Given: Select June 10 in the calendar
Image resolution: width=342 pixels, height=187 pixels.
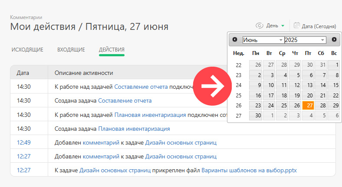Looking at the screenshot, I should point(269,85).
